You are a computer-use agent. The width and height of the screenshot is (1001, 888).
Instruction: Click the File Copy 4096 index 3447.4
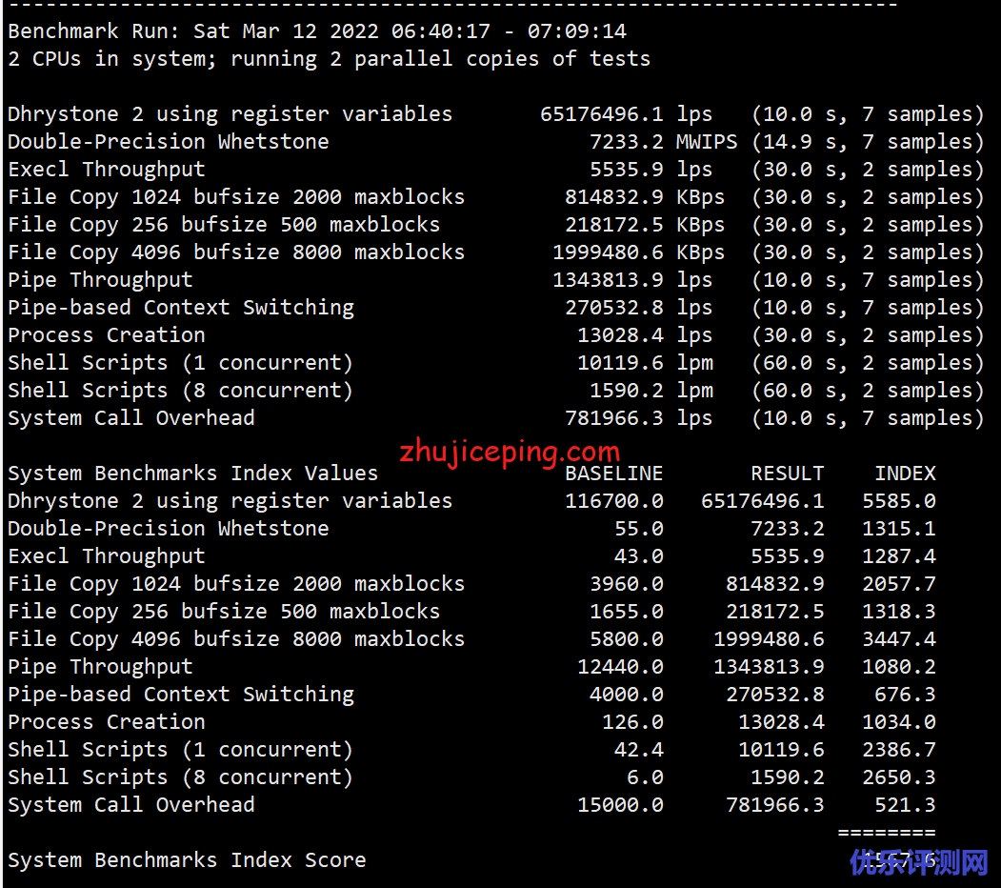(x=898, y=639)
